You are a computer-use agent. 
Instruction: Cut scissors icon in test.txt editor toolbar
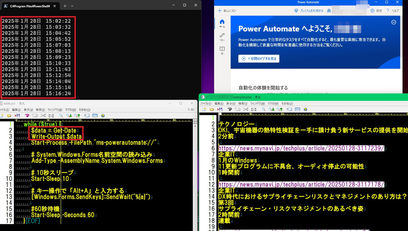[x=245, y=109]
